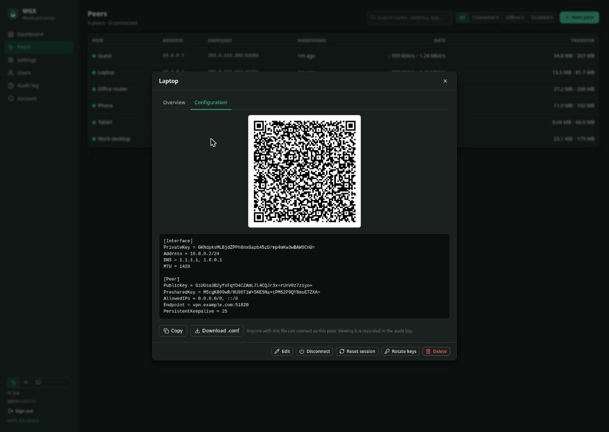The height and width of the screenshot is (432, 609).
Task: Select the light theme sun icon
Action: click(26, 382)
